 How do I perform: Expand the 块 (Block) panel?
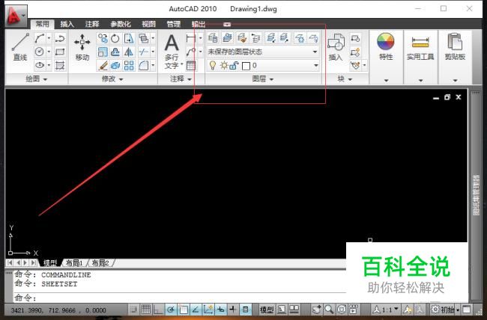click(345, 79)
